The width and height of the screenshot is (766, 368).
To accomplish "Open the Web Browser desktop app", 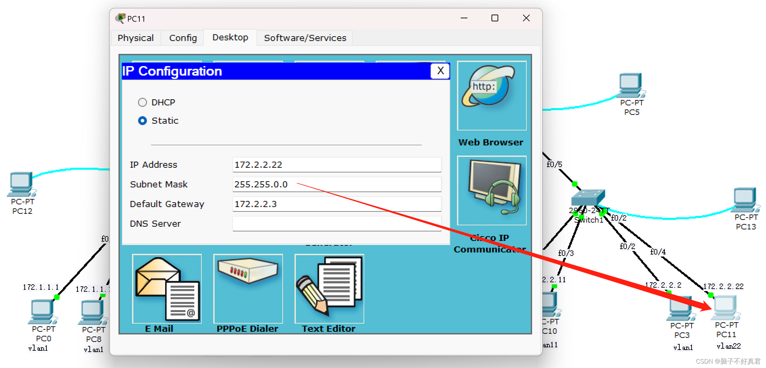I will click(x=491, y=96).
